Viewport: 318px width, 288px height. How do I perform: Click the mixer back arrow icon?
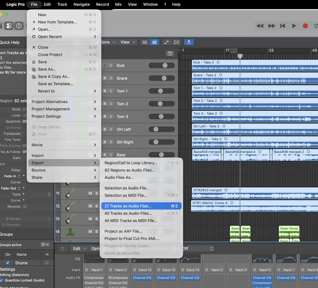tap(62, 249)
